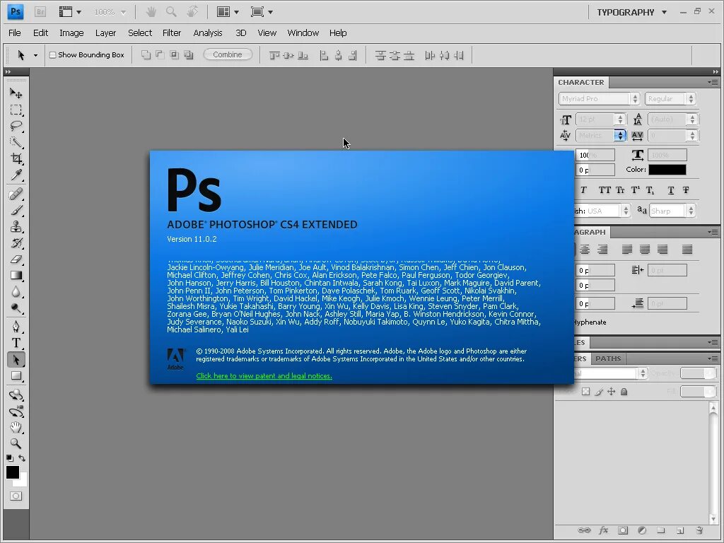Screen dimensions: 724x543
Task: Select the Path Selection tool
Action: pos(16,359)
